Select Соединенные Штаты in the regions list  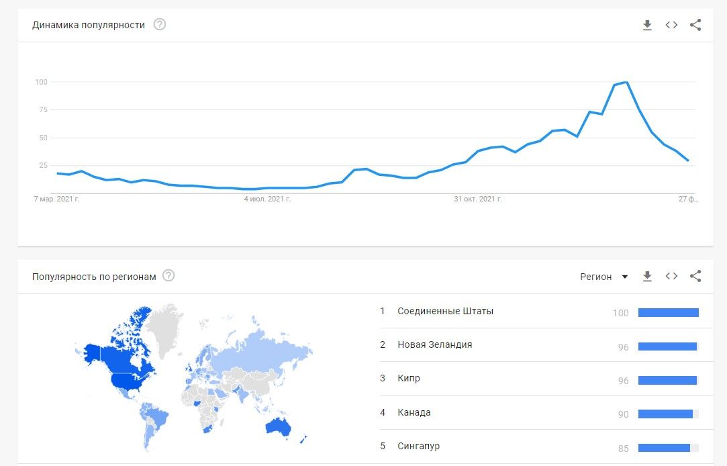[x=446, y=311]
